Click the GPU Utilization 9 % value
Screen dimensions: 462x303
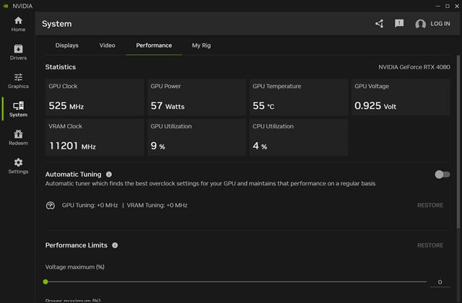(x=158, y=146)
